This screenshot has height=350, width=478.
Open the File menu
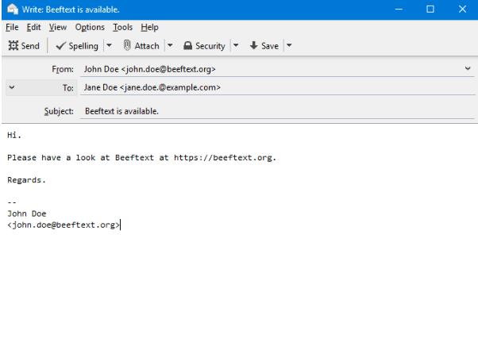pyautogui.click(x=12, y=28)
